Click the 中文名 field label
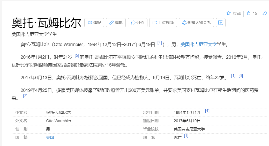The width and height of the screenshot is (269, 146). point(21,113)
